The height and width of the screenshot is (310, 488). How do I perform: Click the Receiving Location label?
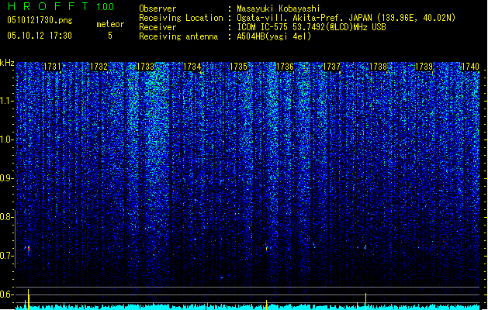pos(181,18)
